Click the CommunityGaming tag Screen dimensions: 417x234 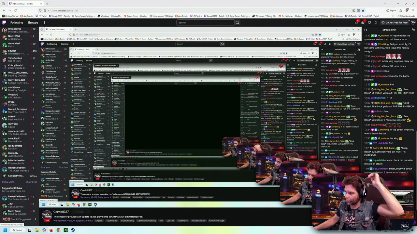(x=146, y=221)
